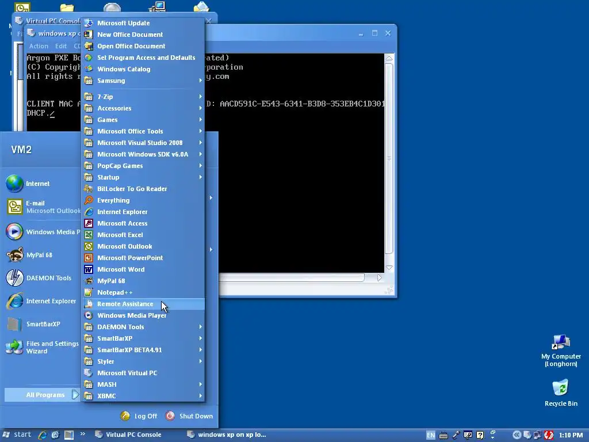The image size is (589, 442).
Task: Expand the Games submenu
Action: pos(143,120)
